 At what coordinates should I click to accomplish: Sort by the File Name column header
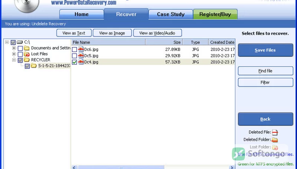click(108, 42)
